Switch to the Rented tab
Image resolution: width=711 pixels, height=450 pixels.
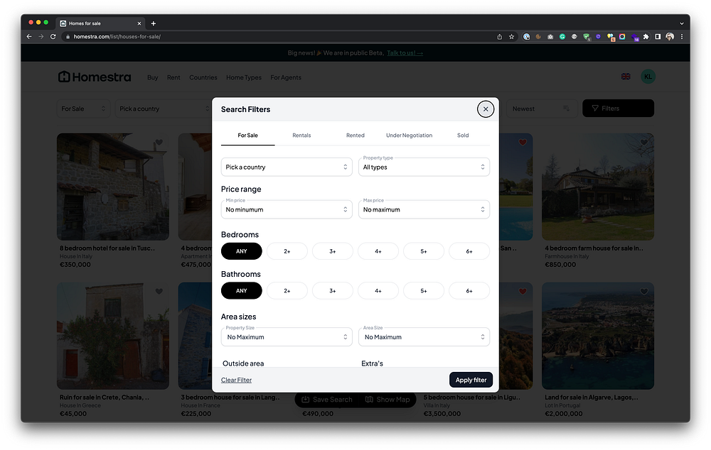point(355,136)
